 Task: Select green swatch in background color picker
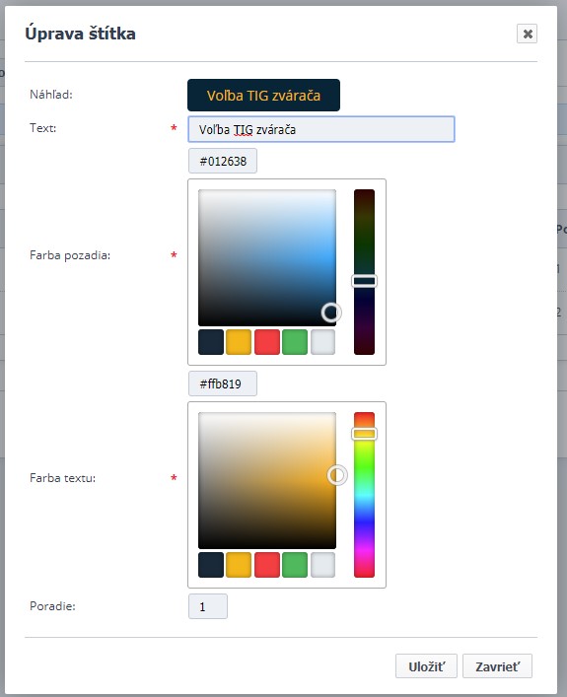pyautogui.click(x=295, y=342)
